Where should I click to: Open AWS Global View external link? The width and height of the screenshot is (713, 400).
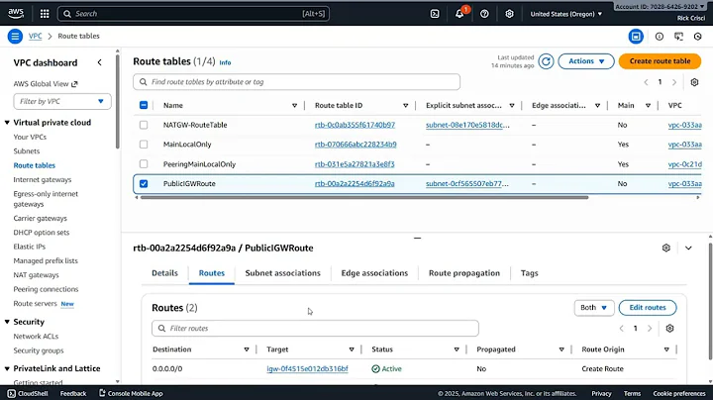coord(46,83)
